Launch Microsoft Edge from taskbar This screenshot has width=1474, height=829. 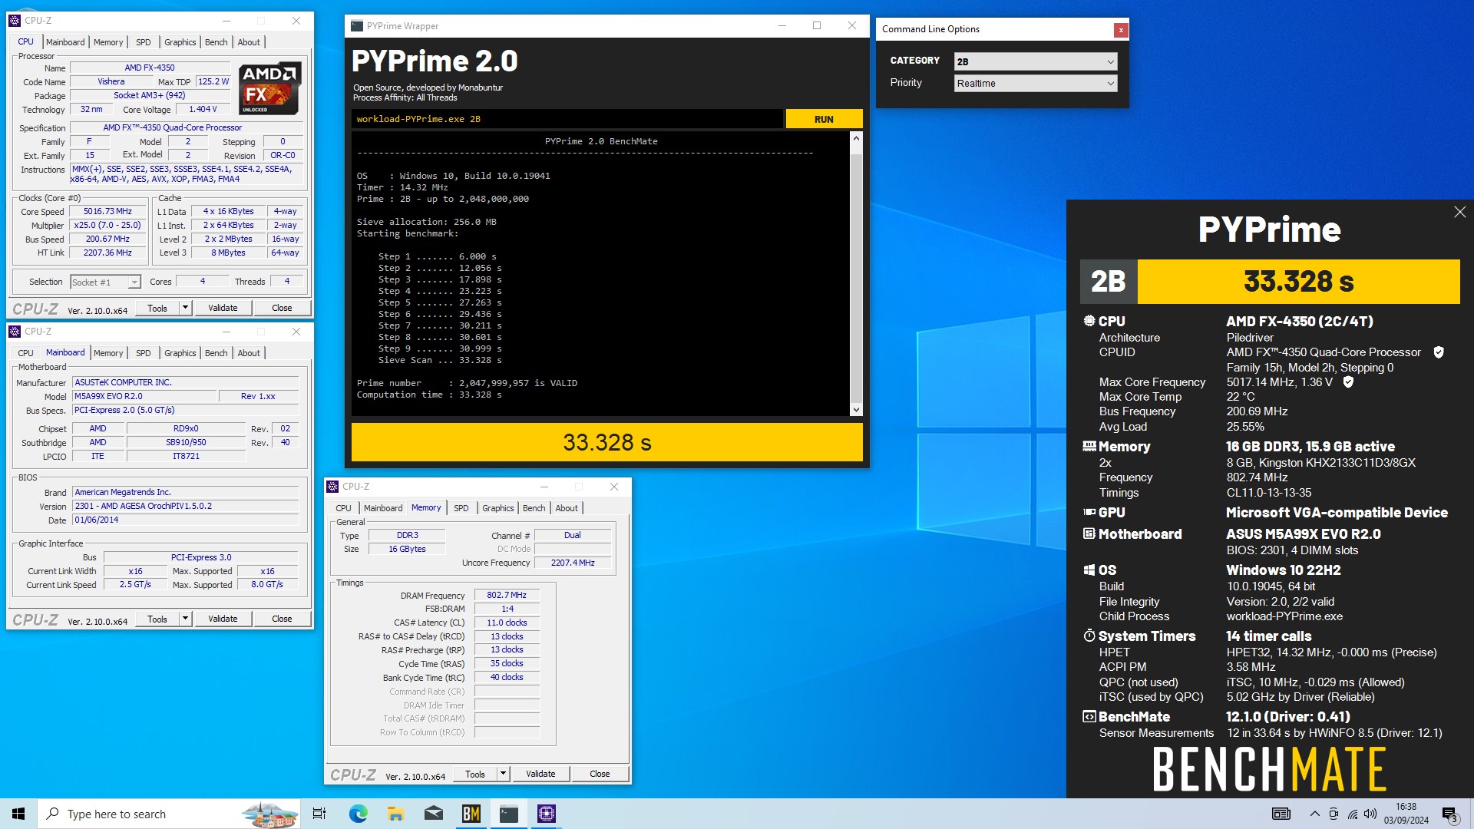[358, 814]
